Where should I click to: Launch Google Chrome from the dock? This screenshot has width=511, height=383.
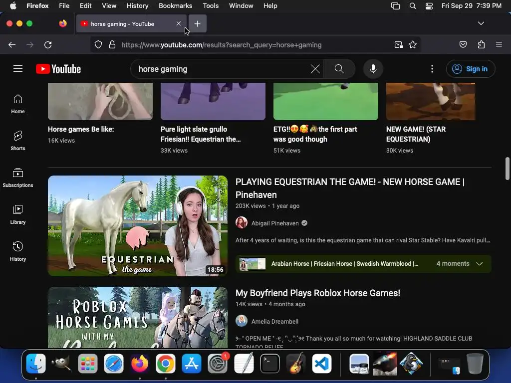pos(166,364)
